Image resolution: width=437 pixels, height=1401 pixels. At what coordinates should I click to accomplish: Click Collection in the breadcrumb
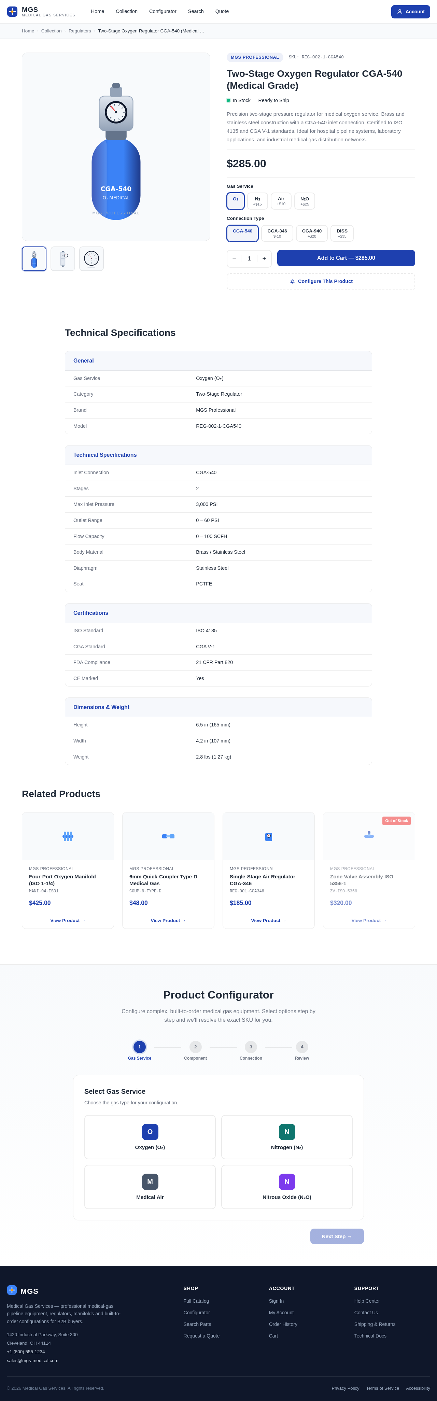51,31
